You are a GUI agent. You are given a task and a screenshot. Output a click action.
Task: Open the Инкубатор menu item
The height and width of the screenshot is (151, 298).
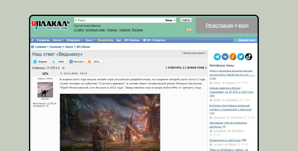tap(105, 40)
